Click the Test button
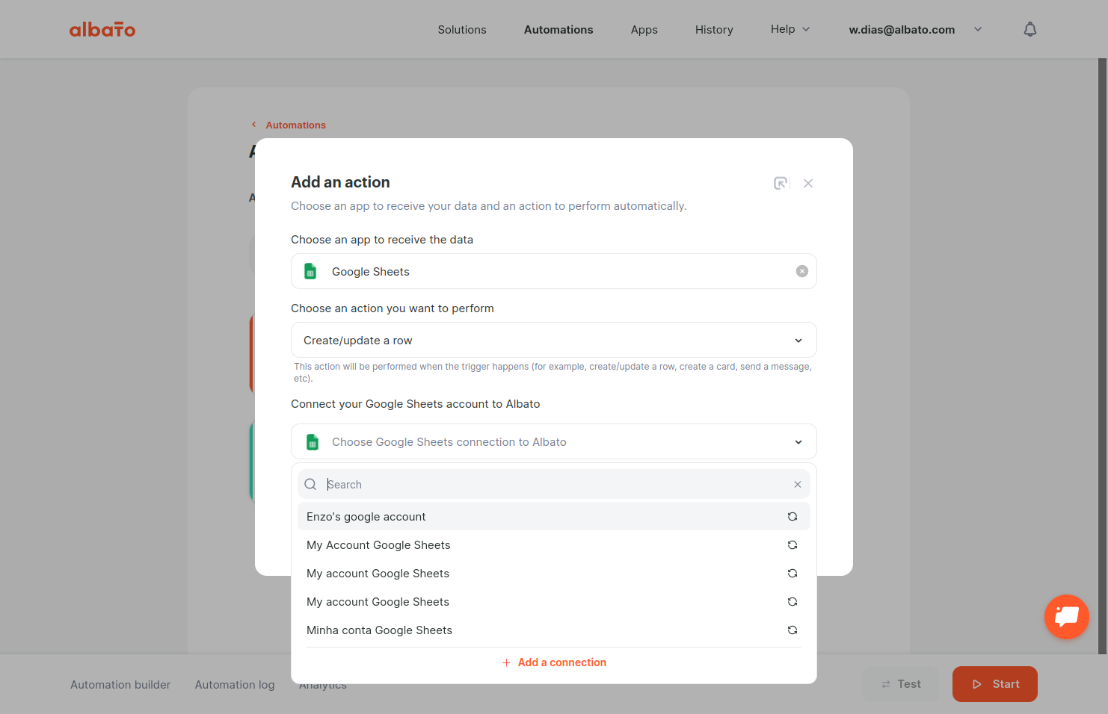 [900, 684]
